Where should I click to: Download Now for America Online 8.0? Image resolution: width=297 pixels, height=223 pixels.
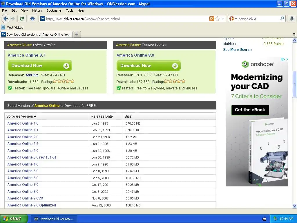[x=148, y=66]
